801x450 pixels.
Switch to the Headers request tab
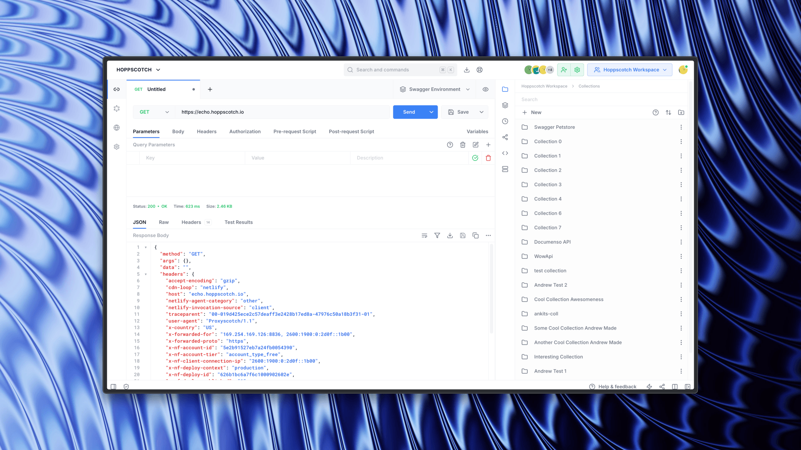(x=207, y=131)
